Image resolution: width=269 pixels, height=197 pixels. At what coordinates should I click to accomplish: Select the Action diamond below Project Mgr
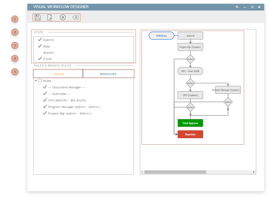(190, 59)
